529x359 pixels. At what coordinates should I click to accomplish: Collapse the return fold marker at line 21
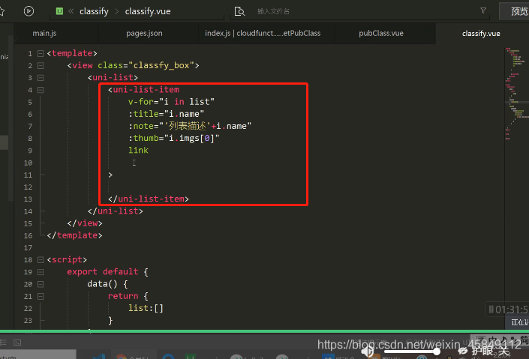41,296
